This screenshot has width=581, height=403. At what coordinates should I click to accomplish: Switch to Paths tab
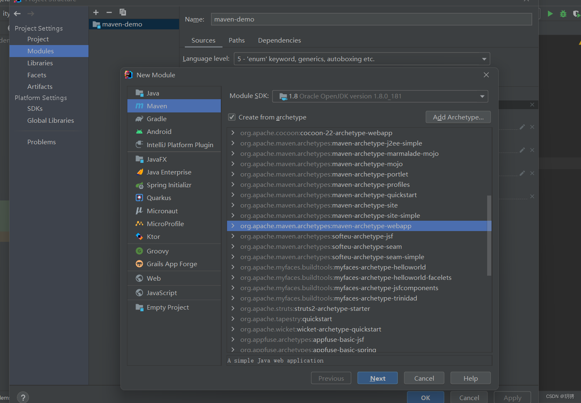pos(237,40)
